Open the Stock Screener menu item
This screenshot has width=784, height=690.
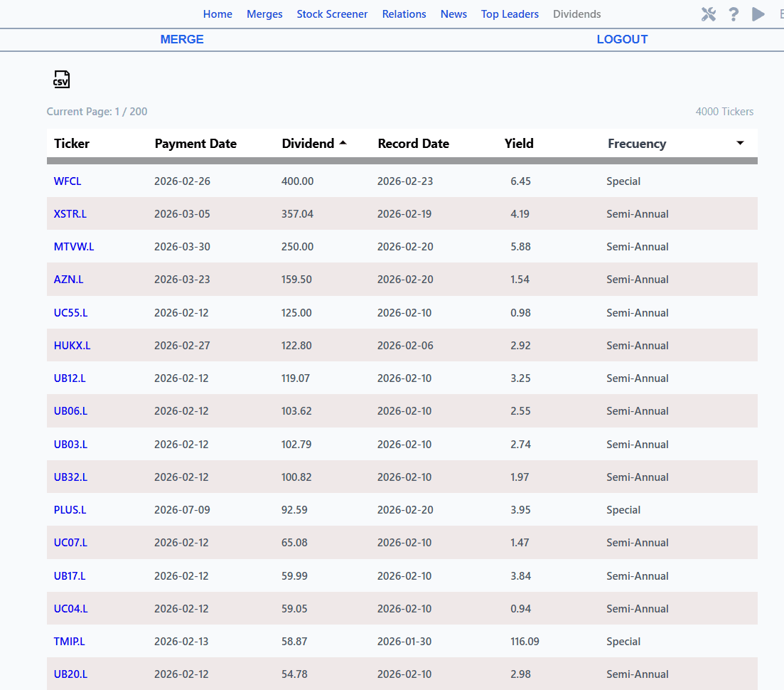[x=332, y=14]
